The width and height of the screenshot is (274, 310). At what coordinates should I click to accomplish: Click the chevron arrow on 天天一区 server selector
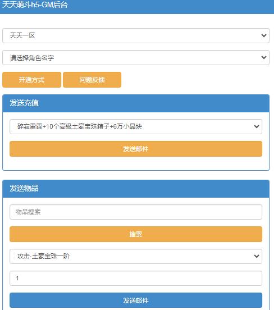coord(264,35)
